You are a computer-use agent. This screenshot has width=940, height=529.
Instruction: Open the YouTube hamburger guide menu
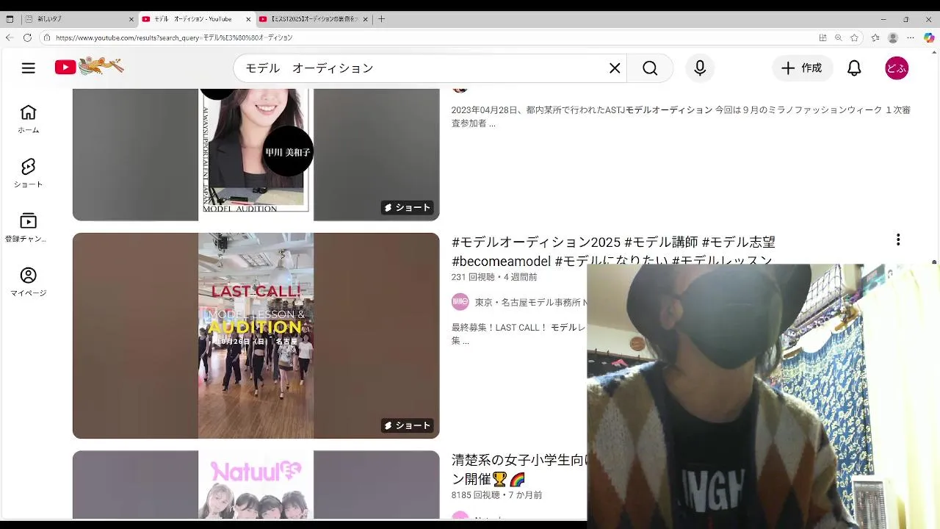pos(29,68)
